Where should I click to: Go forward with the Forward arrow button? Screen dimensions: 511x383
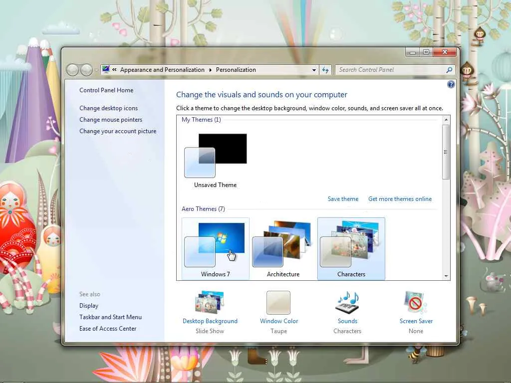(x=86, y=70)
